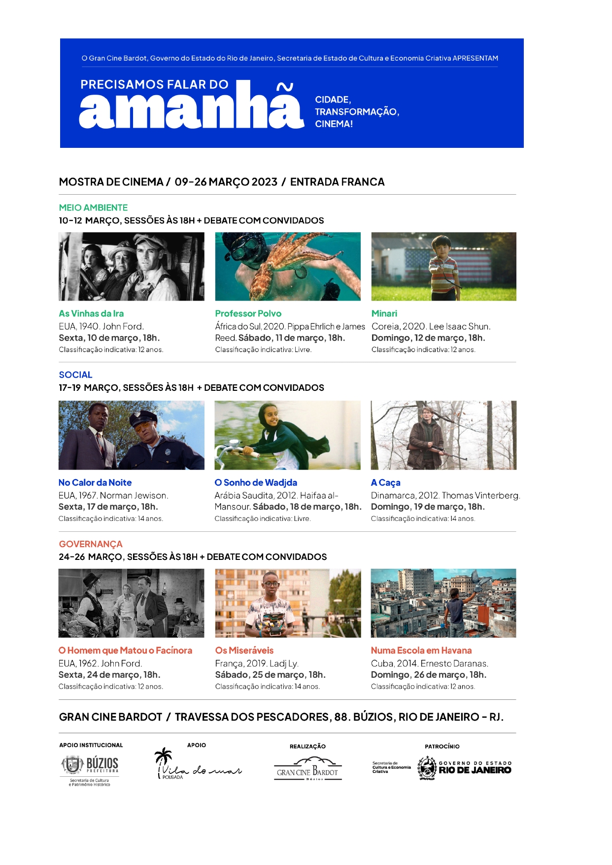612x865 pixels.
Task: Click 'Sábado, 11 de março, 18h.' session time
Action: [x=292, y=338]
